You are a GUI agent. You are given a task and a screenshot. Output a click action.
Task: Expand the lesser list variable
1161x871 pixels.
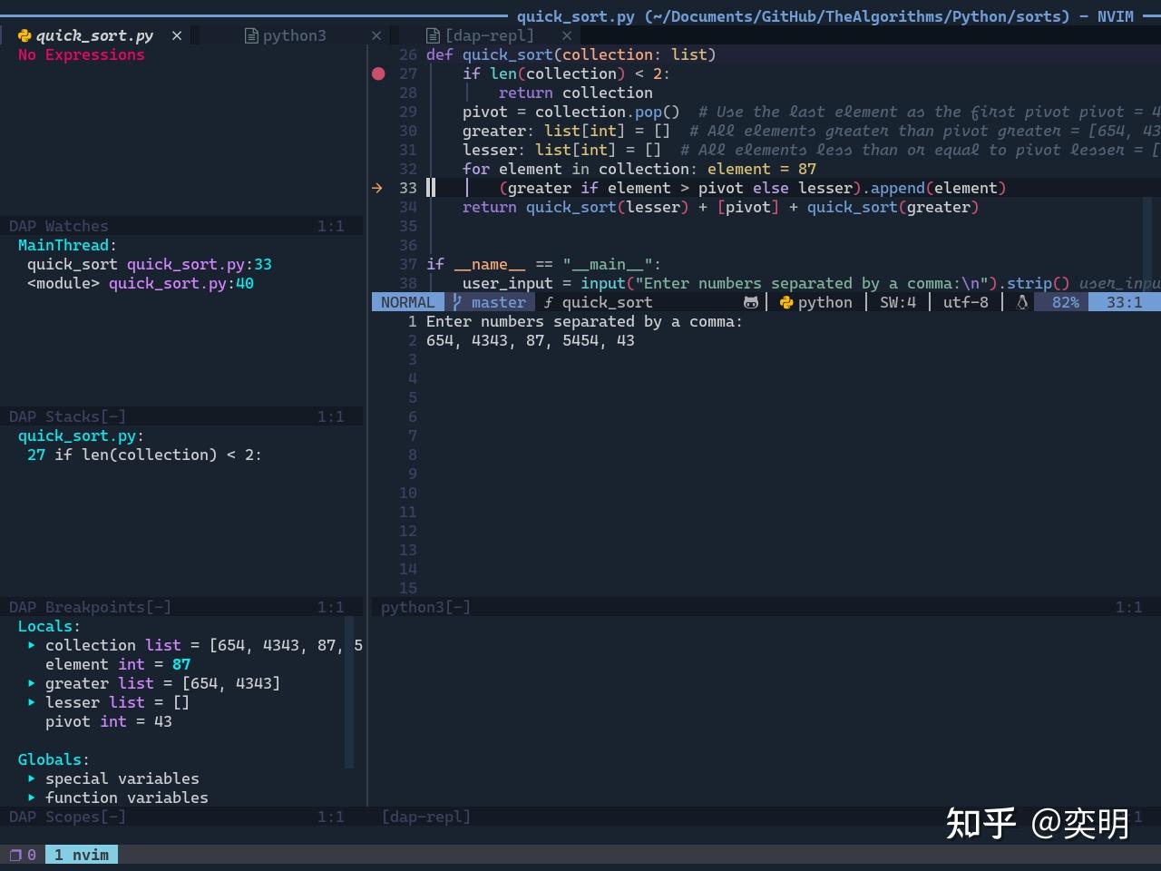[31, 702]
